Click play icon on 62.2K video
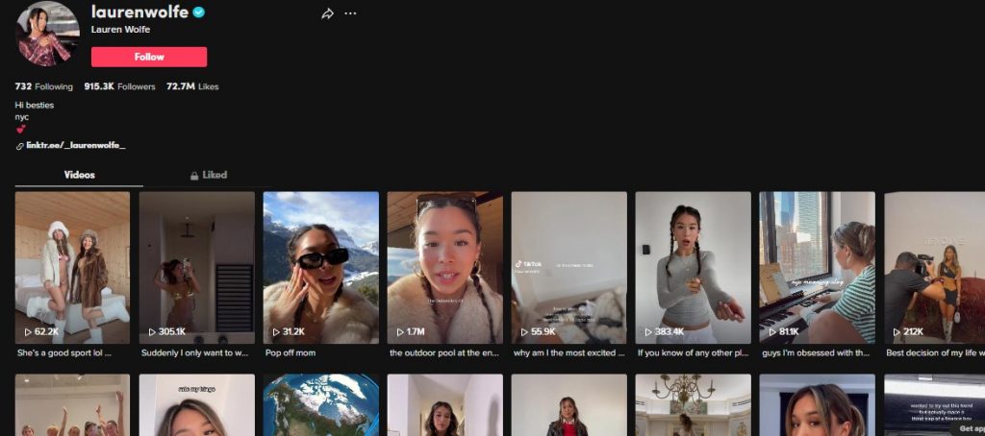985x436 pixels. 28,332
